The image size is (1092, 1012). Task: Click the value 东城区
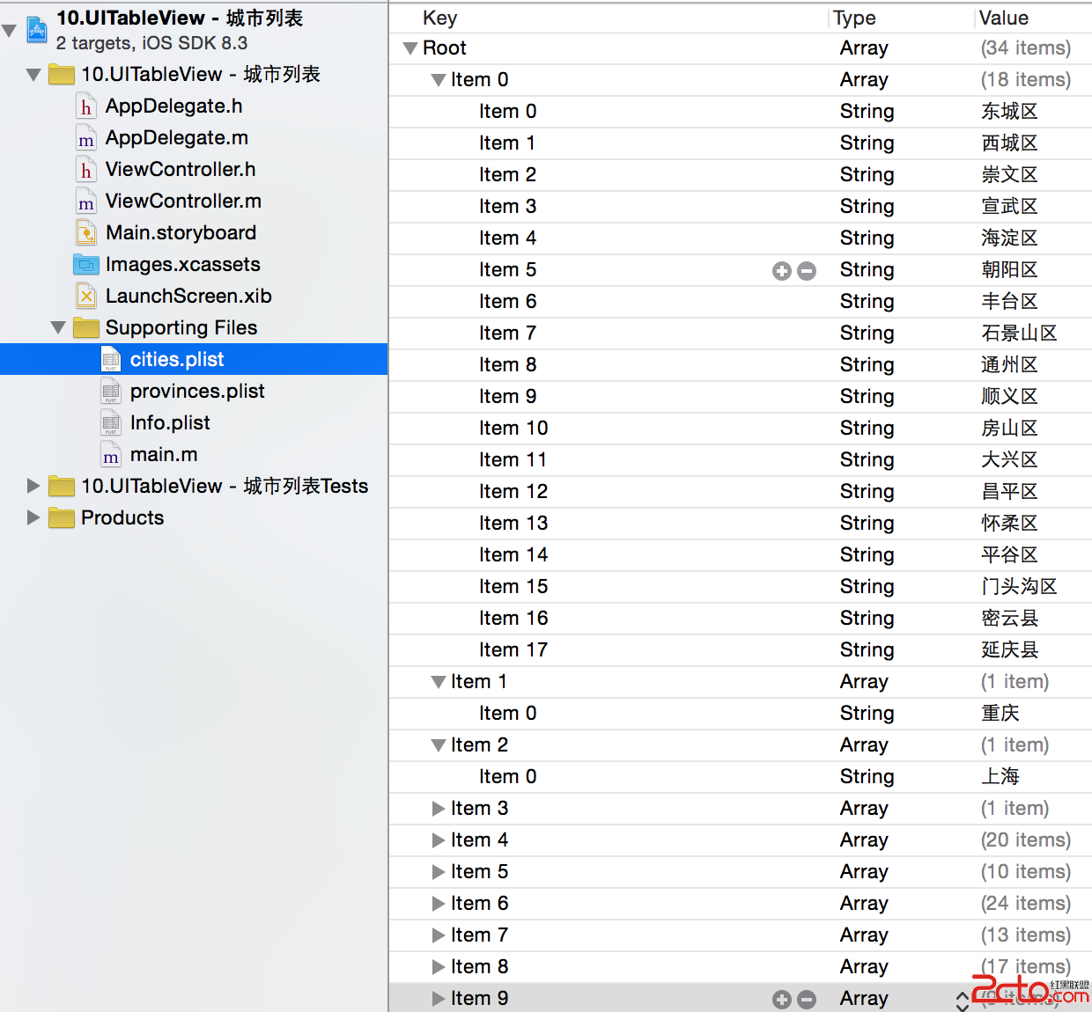point(1010,112)
